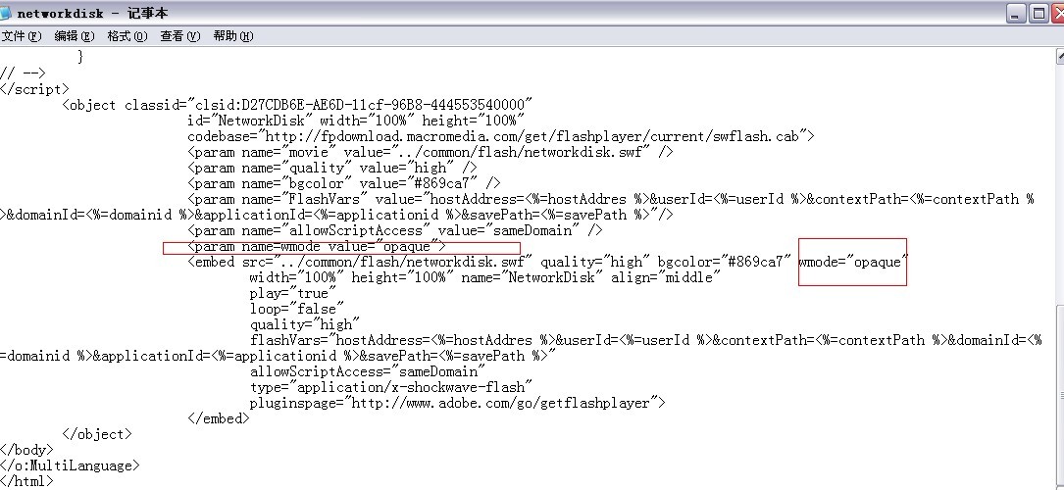This screenshot has width=1064, height=490.
Task: Click the embed src networkdisk.swf text
Action: point(360,262)
